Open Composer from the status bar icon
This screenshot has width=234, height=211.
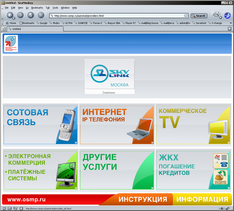(x=16, y=208)
